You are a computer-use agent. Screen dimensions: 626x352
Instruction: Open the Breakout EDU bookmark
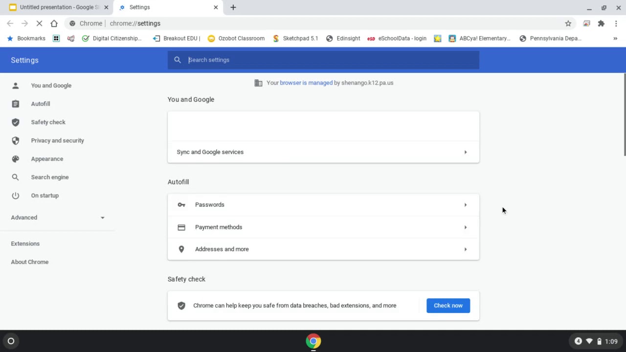point(177,38)
